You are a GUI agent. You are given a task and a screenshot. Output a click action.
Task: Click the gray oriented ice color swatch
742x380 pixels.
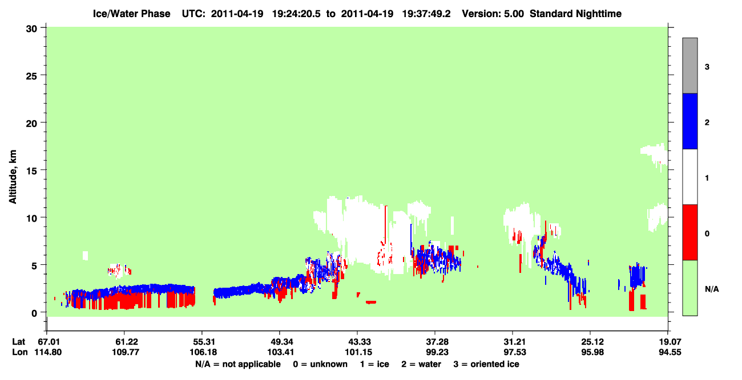pos(690,66)
